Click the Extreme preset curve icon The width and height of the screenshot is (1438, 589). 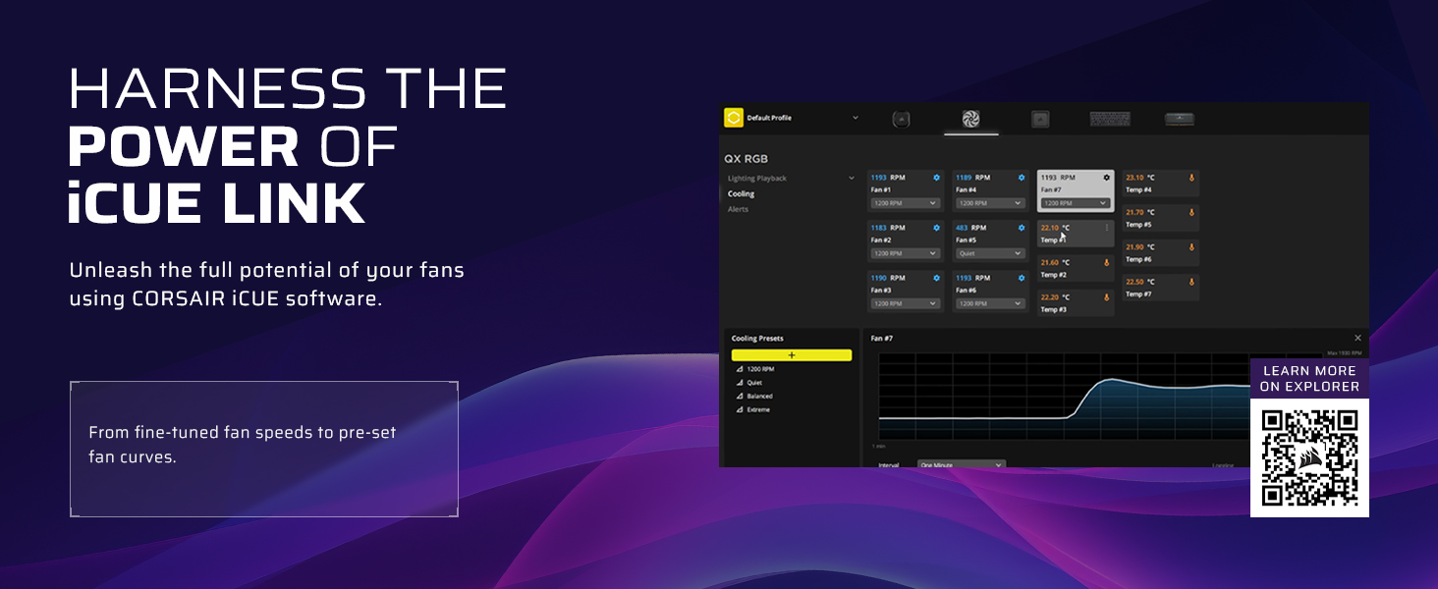point(740,409)
